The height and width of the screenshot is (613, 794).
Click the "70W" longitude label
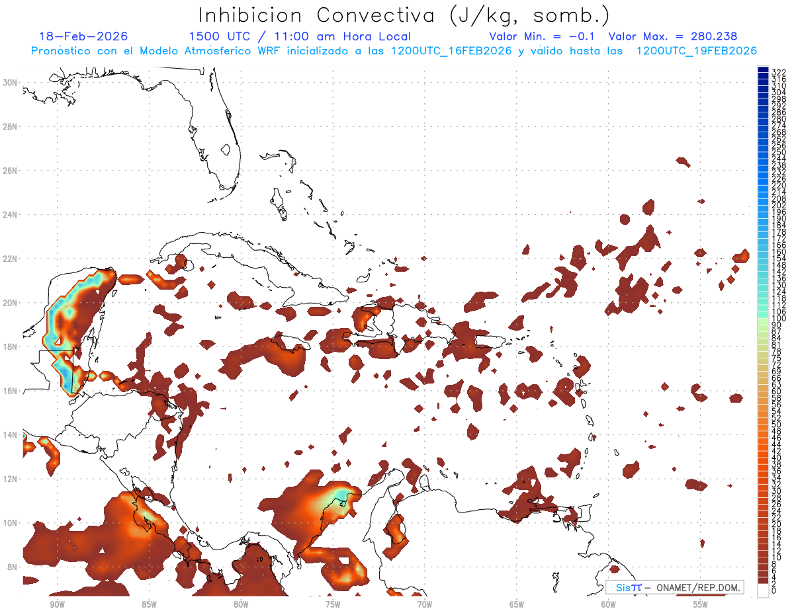pos(425,604)
